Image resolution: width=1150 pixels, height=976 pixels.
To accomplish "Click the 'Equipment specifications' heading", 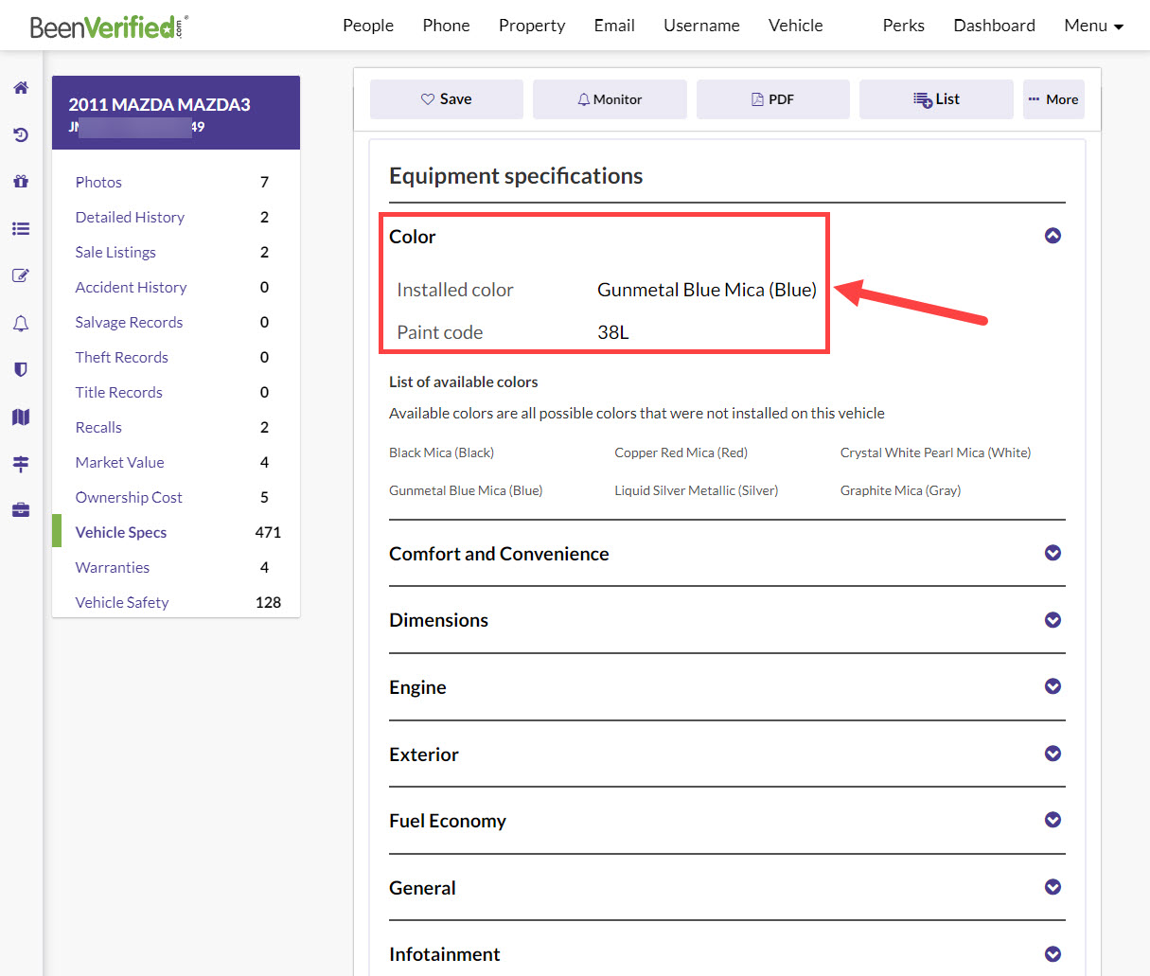I will 516,176.
